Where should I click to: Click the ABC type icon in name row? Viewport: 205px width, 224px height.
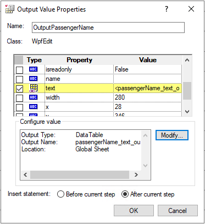click(33, 79)
